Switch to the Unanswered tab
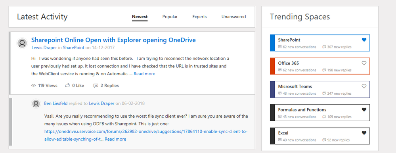The width and height of the screenshot is (396, 153). (233, 17)
